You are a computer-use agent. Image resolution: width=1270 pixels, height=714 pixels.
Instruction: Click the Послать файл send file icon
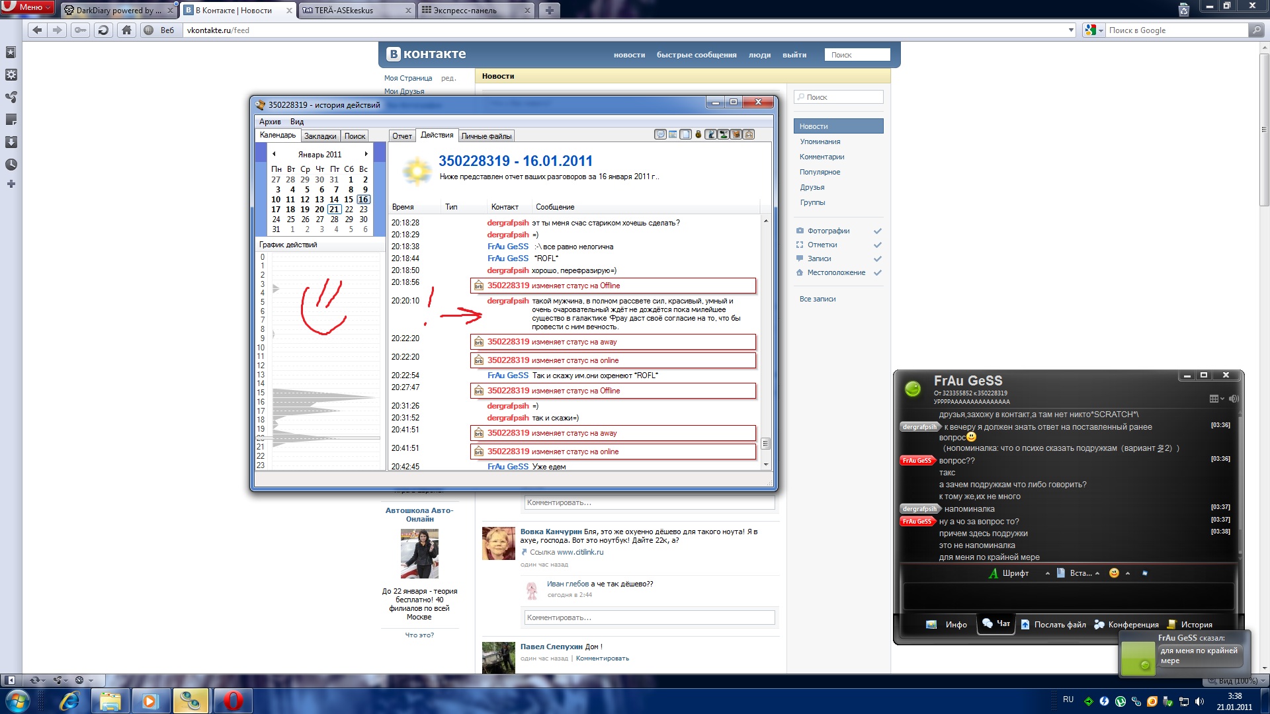click(x=1025, y=624)
